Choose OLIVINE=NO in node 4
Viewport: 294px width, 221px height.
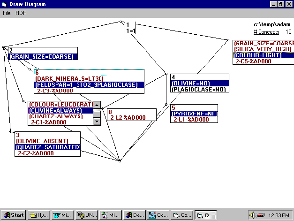(188, 83)
